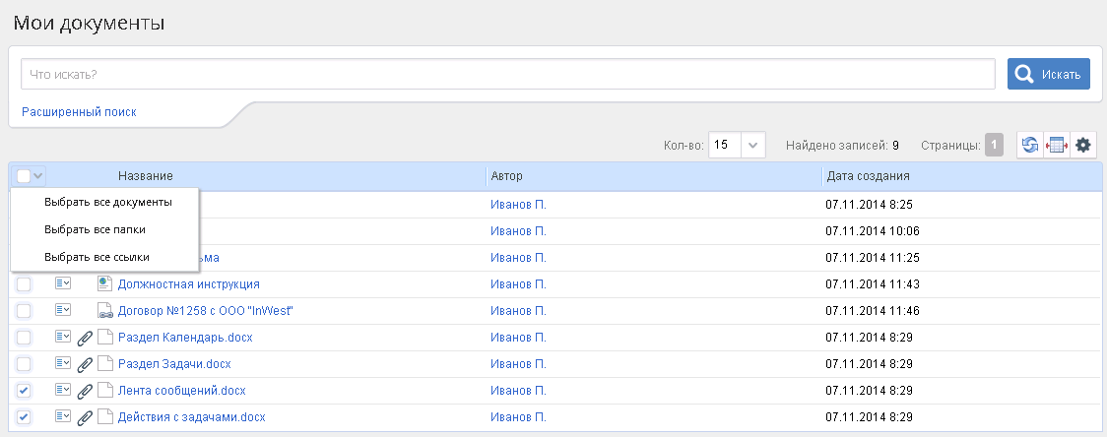This screenshot has height=437, width=1107.
Task: Click the column width adjustment icon
Action: click(x=1057, y=145)
